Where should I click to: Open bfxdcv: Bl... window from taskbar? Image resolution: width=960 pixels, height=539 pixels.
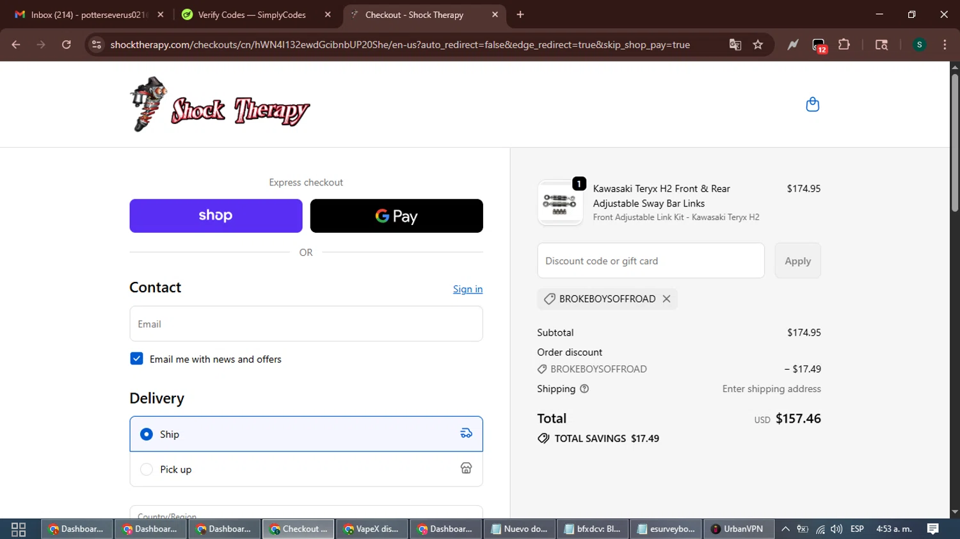[593, 529]
